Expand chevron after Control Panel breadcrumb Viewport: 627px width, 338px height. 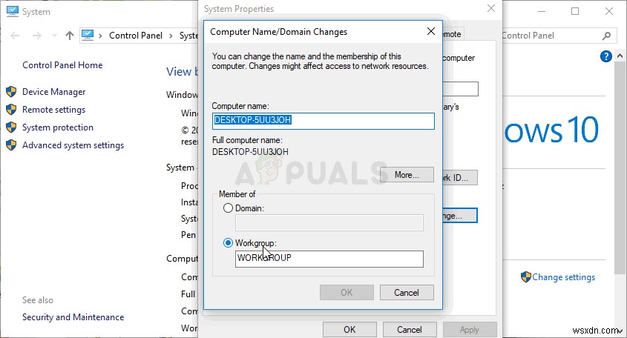171,36
